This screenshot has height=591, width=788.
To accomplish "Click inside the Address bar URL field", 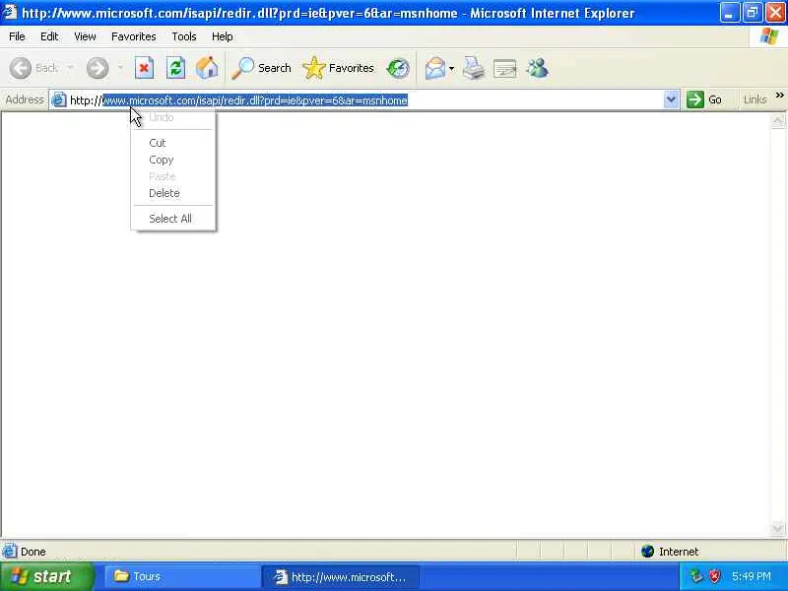I will 363,100.
